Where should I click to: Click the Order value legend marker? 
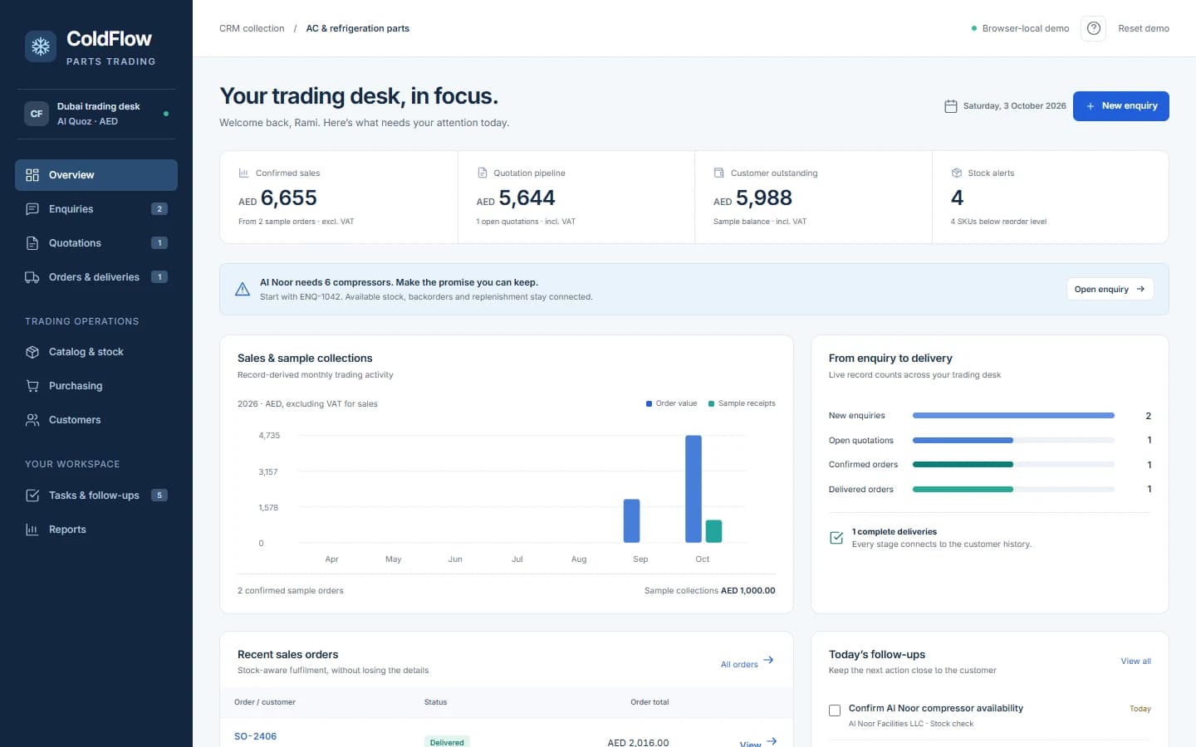tap(649, 403)
